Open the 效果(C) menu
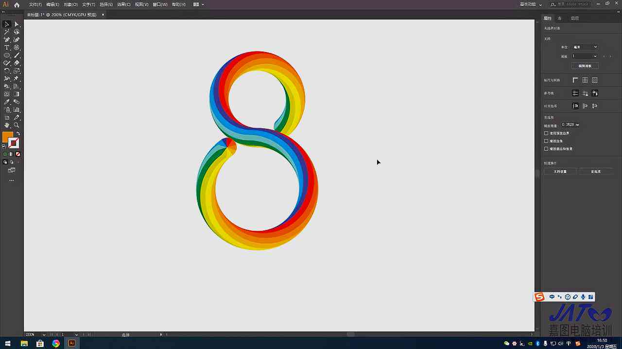 pyautogui.click(x=124, y=4)
